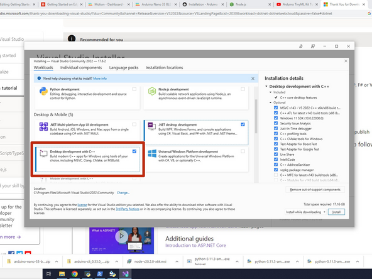Viewport: 372px width, 279px height.
Task: Click the Install button
Action: click(336, 212)
